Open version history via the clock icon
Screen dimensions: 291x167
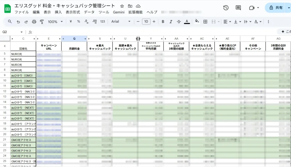[x=226, y=8]
